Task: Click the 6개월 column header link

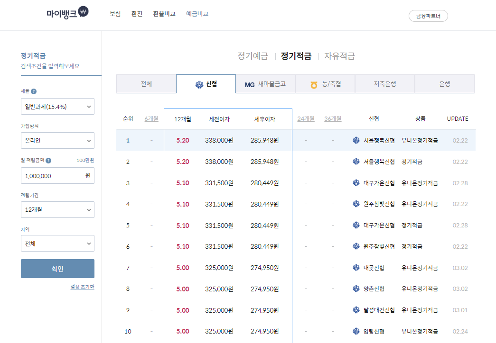Action: (x=151, y=119)
